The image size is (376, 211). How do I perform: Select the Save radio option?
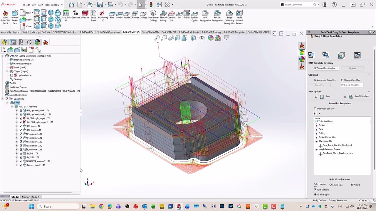(x=316, y=97)
